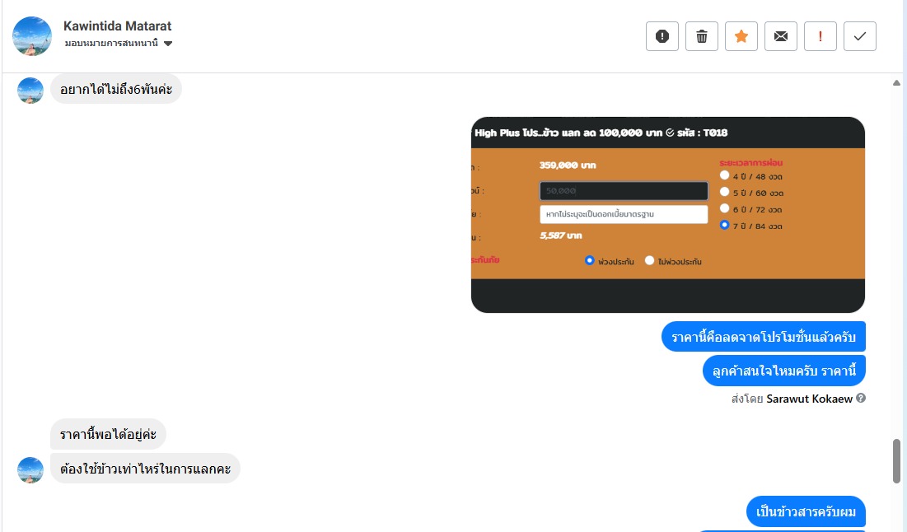This screenshot has width=907, height=532.
Task: Click the ลูกค้าสนใจไหมครับ ราคานี้ message bubble
Action: click(783, 371)
